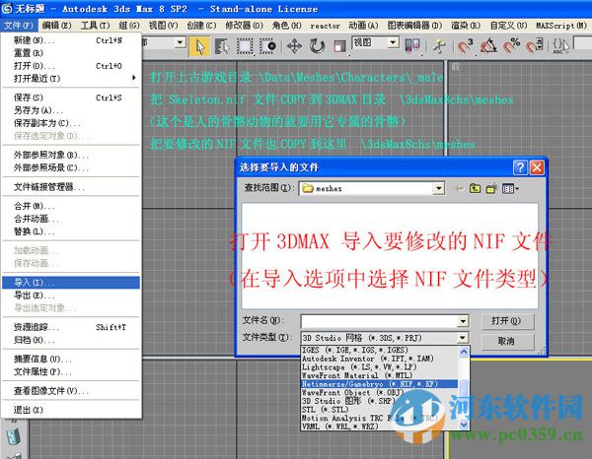The height and width of the screenshot is (459, 592).
Task: Open the Views menu
Action: 163,26
